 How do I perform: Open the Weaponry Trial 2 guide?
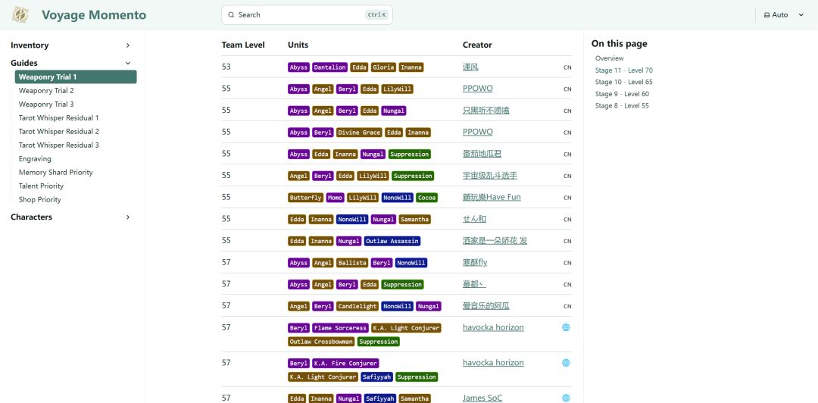[46, 91]
